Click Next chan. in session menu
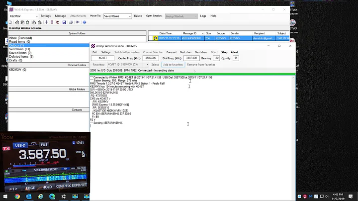This screenshot has height=201, width=358. (x=201, y=52)
